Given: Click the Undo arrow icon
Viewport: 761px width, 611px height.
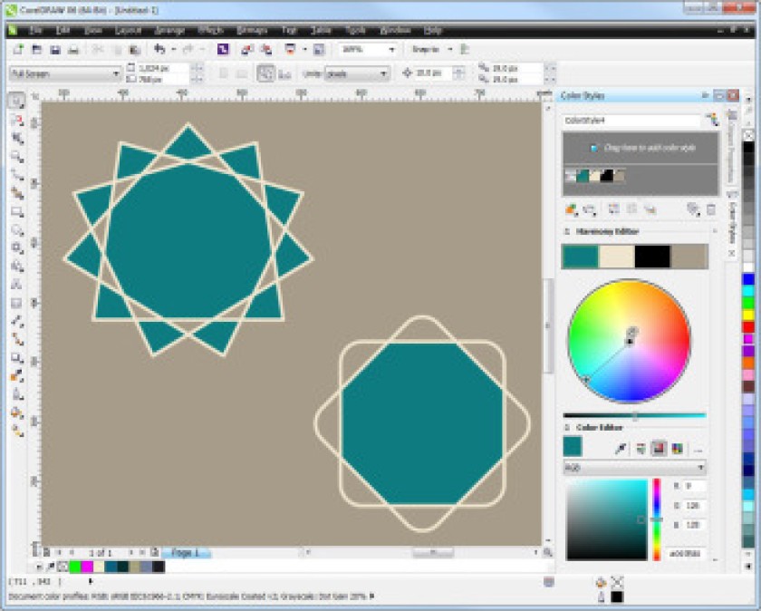Looking at the screenshot, I should tap(159, 49).
